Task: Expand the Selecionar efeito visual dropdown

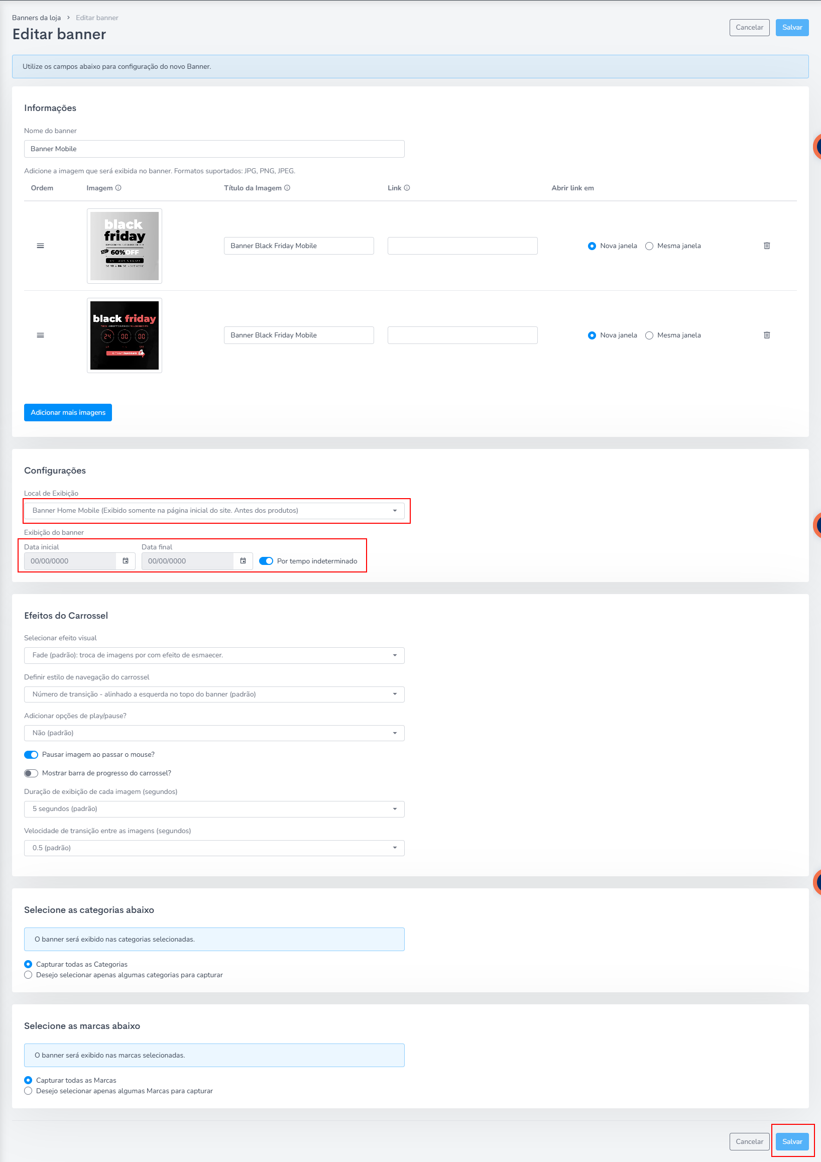Action: coord(214,655)
